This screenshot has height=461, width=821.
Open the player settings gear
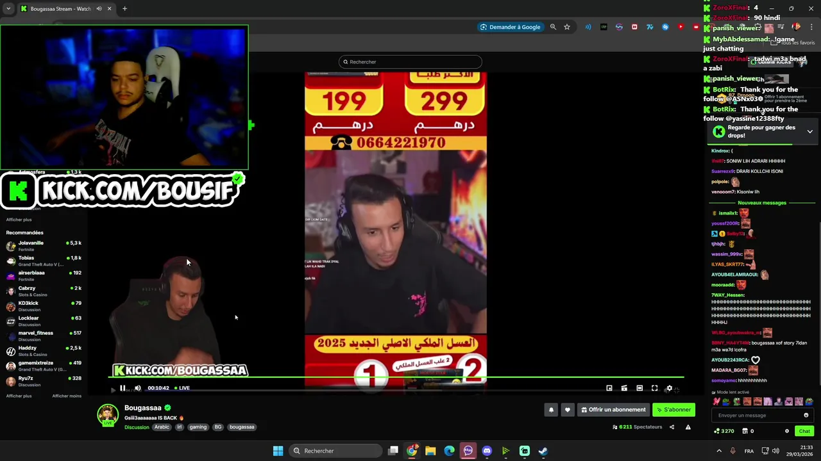tap(669, 388)
